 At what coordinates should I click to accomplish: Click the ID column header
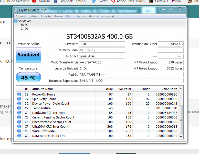(x=26, y=89)
